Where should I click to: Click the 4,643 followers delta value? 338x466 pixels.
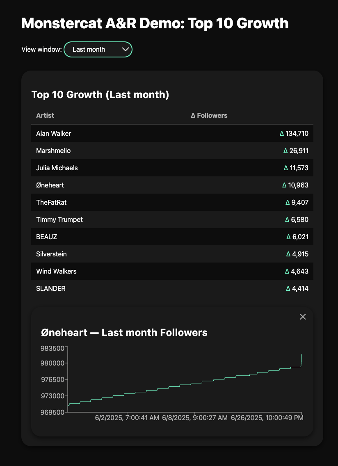297,271
